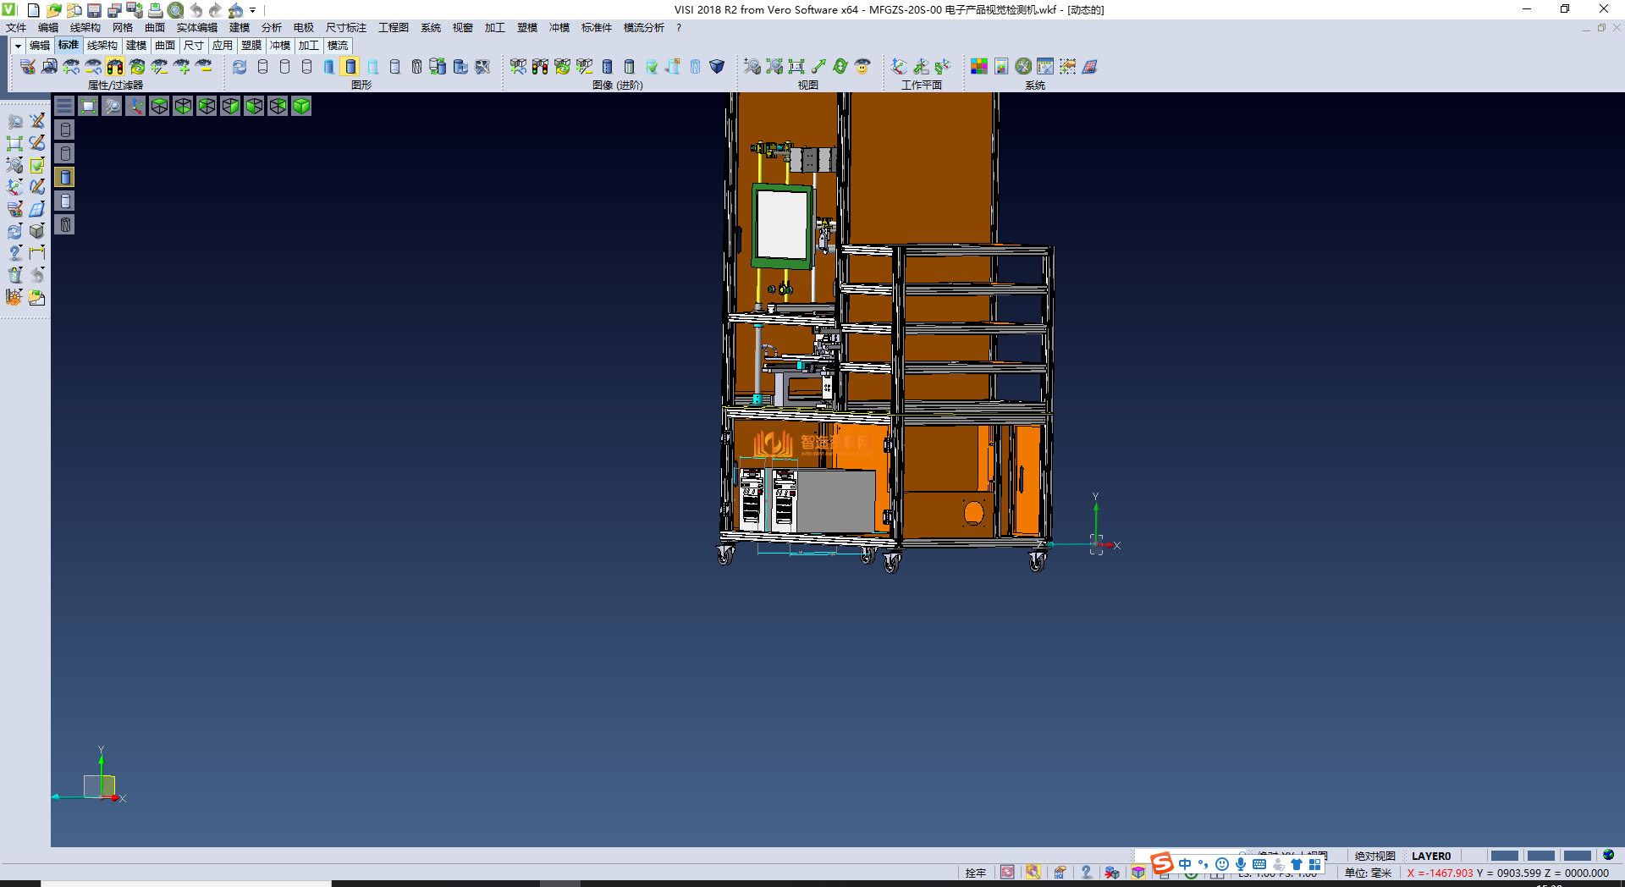The image size is (1625, 887).
Task: Click the workplane axis icon in 工作平面 group
Action: [x=899, y=67]
